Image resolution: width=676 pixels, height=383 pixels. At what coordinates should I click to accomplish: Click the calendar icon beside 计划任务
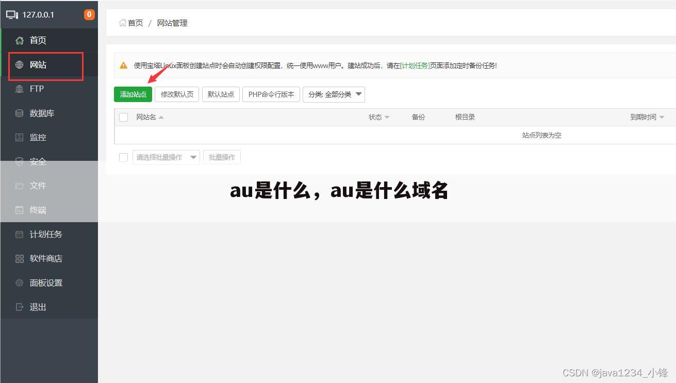point(20,235)
